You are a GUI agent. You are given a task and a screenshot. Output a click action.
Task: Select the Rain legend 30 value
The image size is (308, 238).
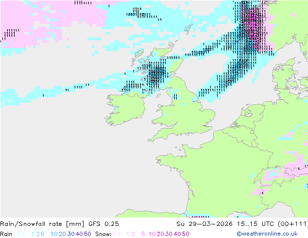coord(71,234)
